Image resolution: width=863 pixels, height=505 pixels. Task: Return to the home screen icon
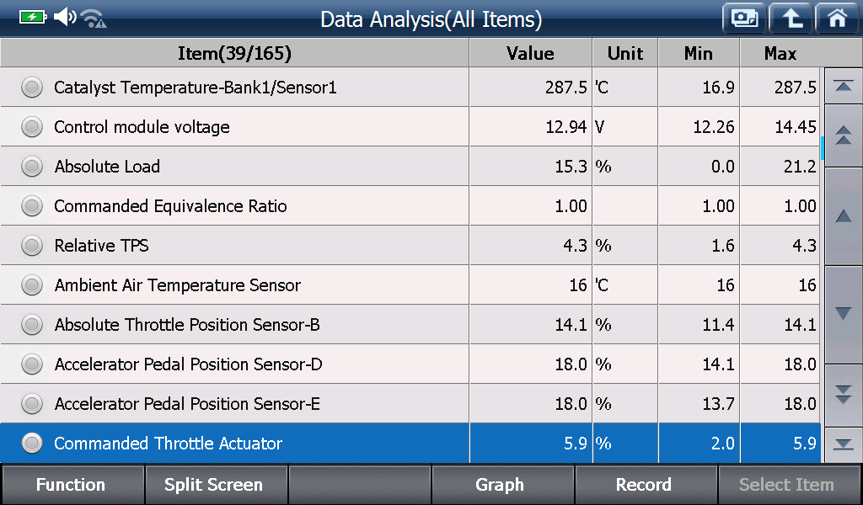click(x=837, y=19)
